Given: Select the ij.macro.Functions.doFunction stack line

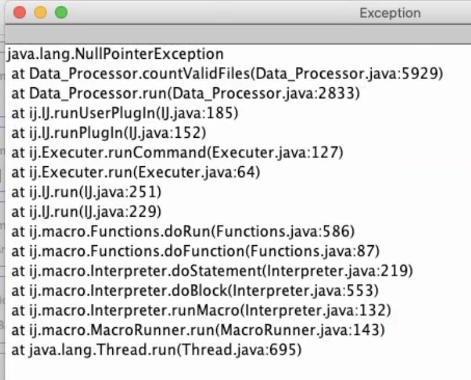Looking at the screenshot, I should (x=195, y=251).
